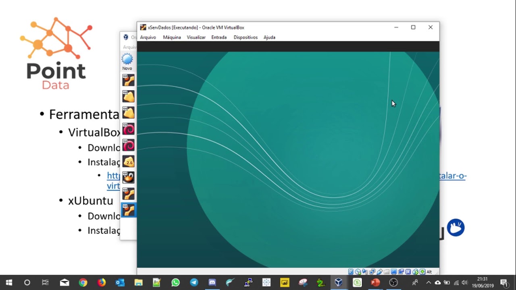516x290 pixels.
Task: Click the shared folders status icon
Action: click(x=387, y=272)
